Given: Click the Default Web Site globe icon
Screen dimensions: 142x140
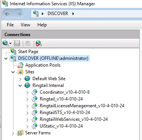Looking at the screenshot, I should (27, 79).
